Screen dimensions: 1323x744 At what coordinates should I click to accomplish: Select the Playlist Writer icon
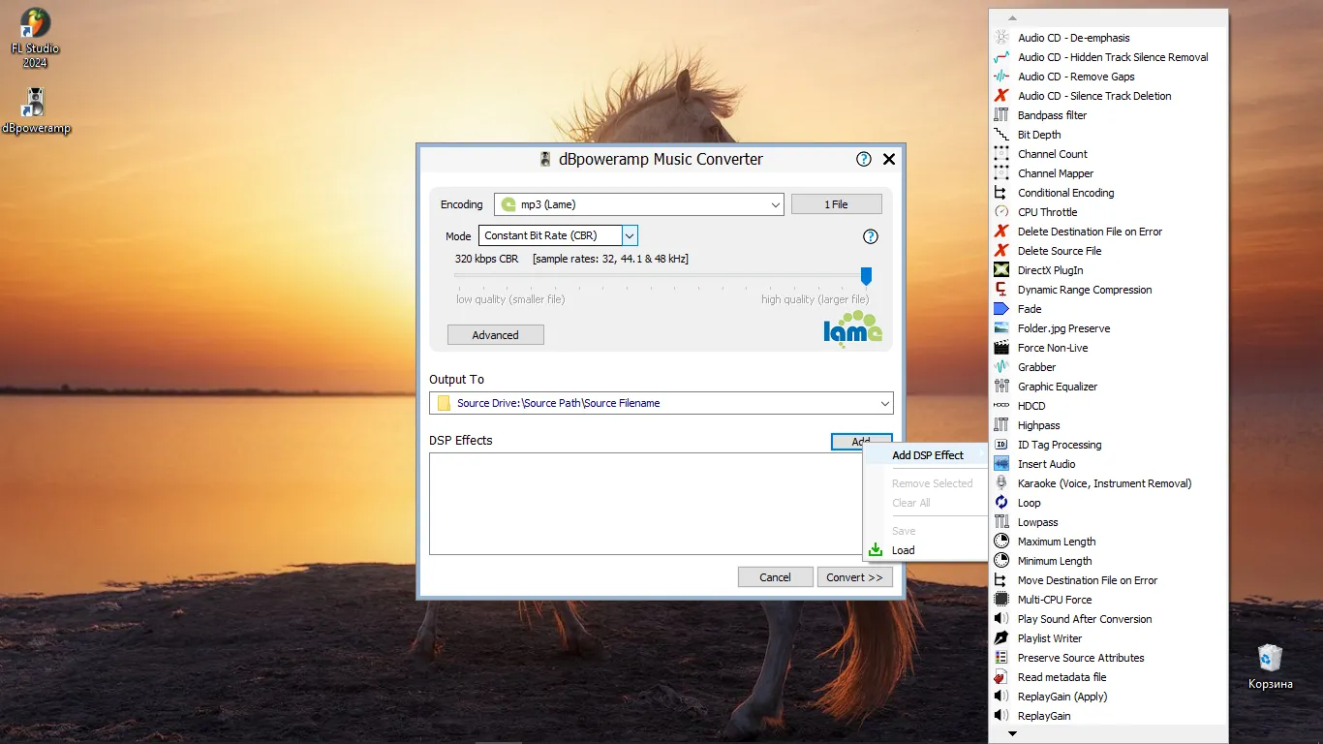pyautogui.click(x=1001, y=638)
